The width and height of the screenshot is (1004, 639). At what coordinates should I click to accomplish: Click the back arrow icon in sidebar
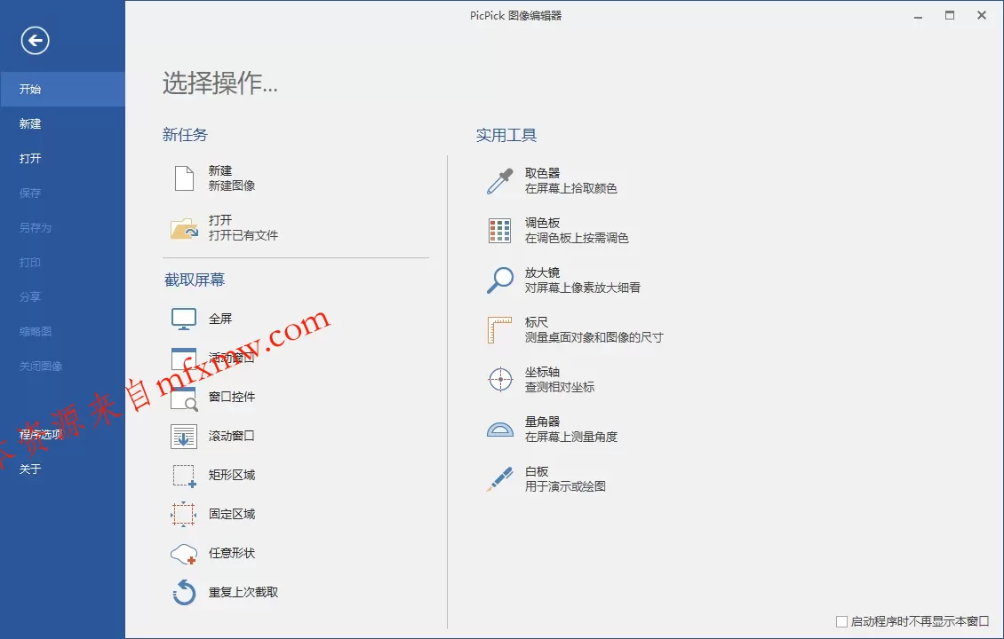[35, 41]
